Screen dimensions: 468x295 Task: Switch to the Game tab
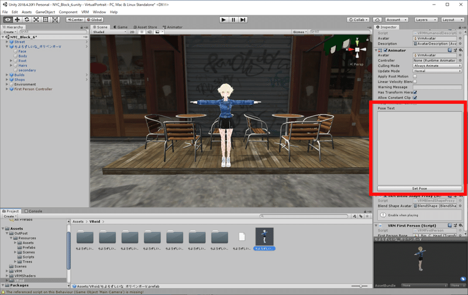coord(121,27)
